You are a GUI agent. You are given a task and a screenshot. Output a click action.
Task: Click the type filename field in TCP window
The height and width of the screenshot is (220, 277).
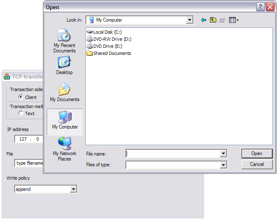[x=29, y=163]
